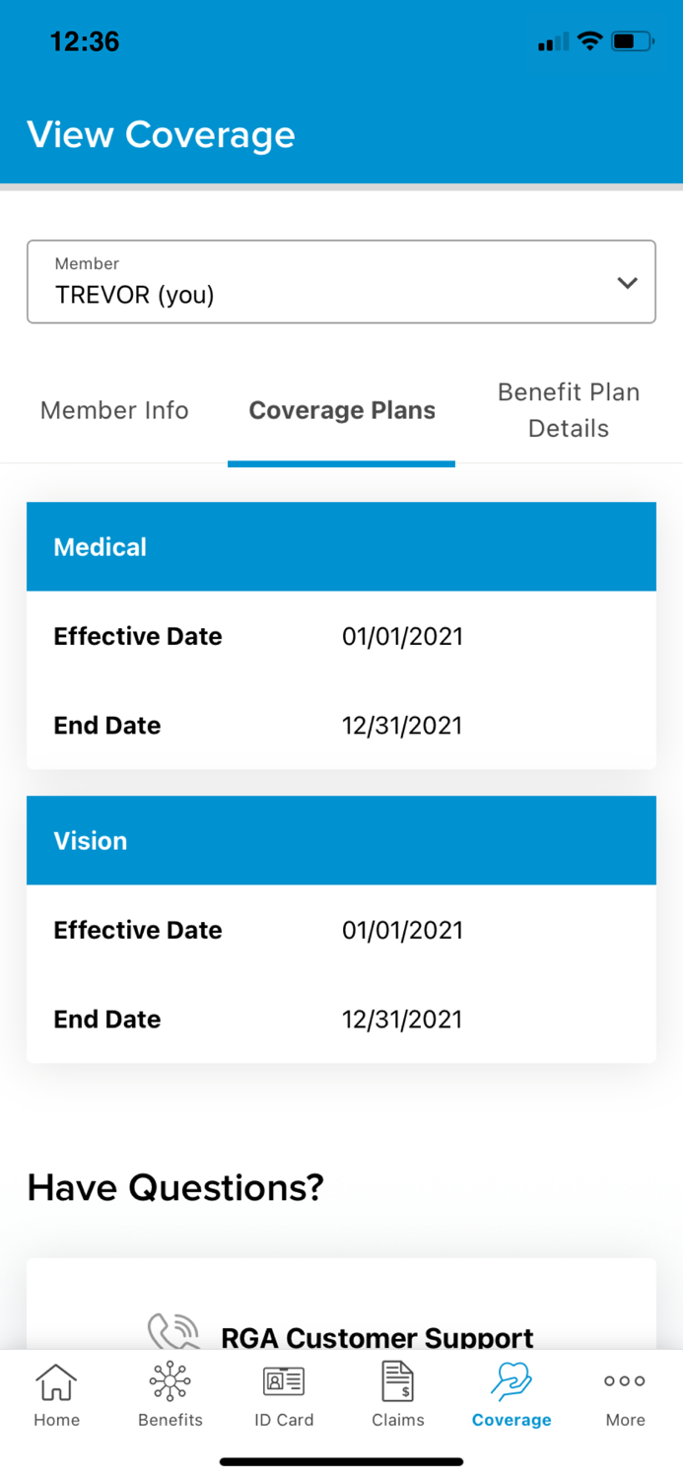Image resolution: width=683 pixels, height=1479 pixels.
Task: Activate the Claims tab at the bottom
Action: point(397,1393)
